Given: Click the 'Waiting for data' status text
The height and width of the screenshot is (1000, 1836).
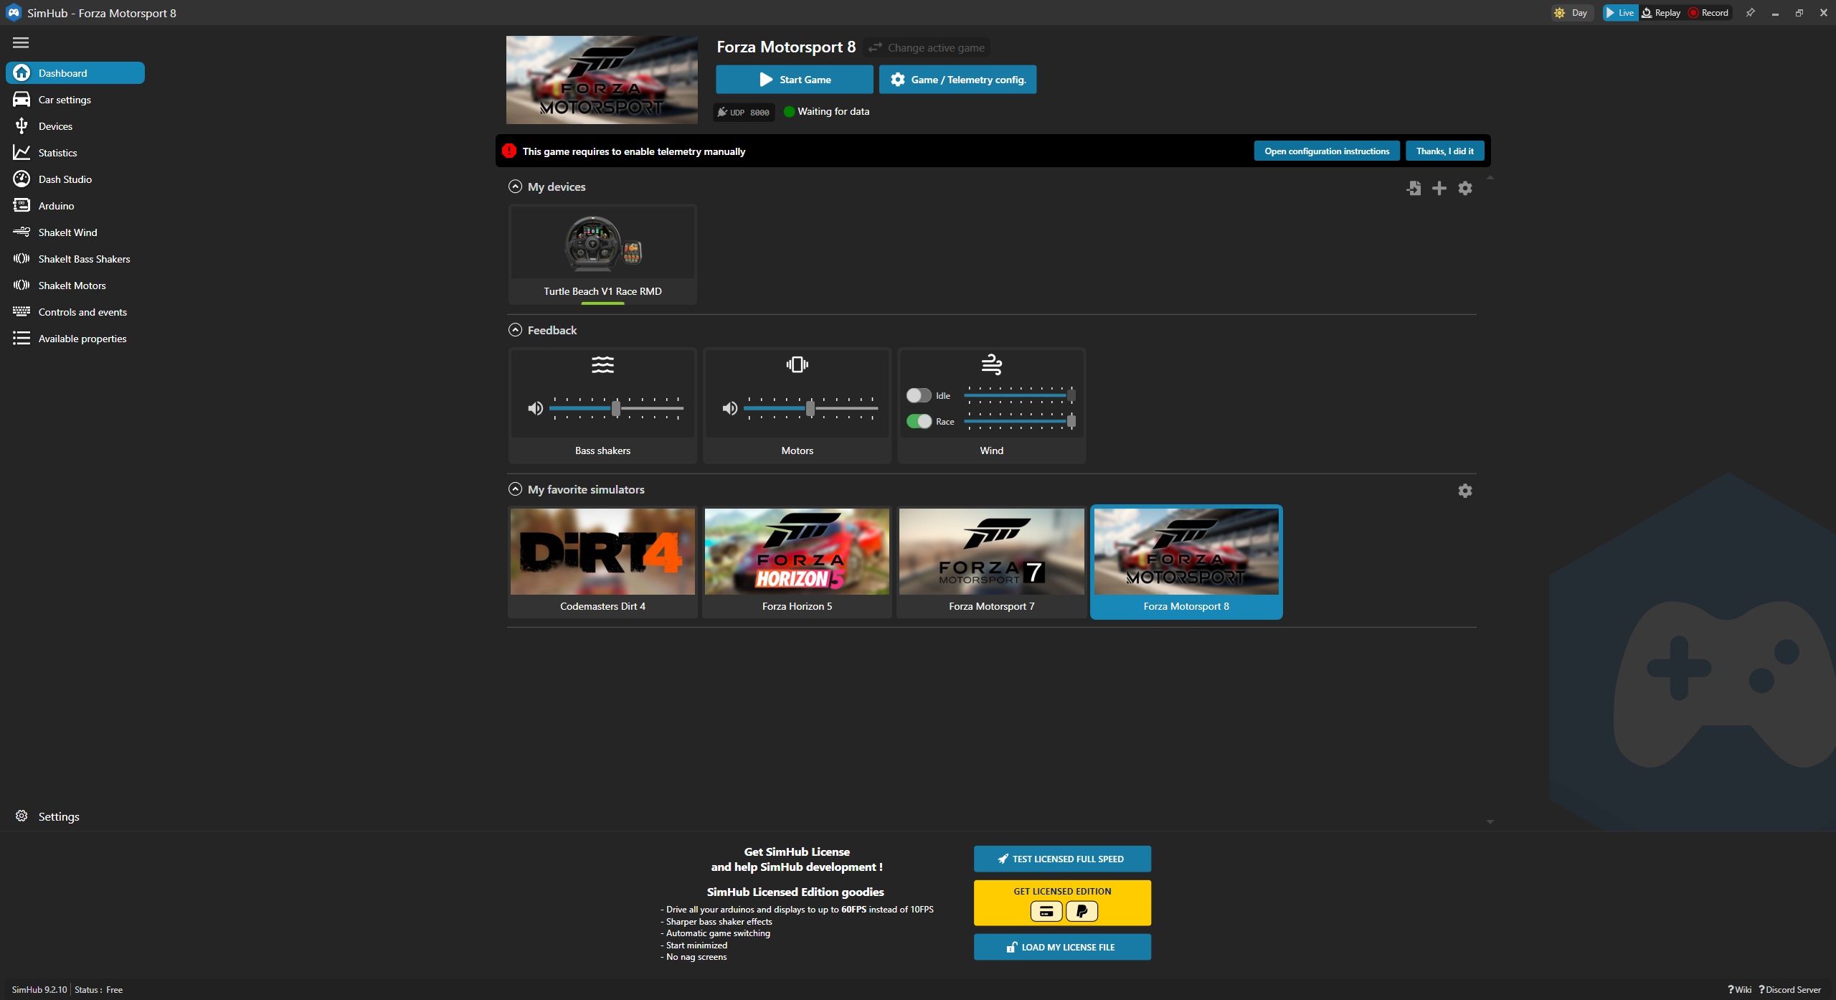Looking at the screenshot, I should [x=833, y=111].
